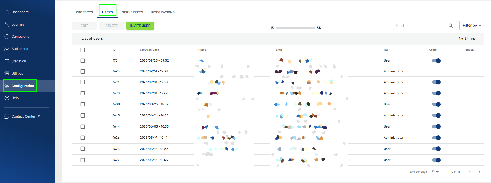Viewport: 491px width, 183px height.
Task: Click the Contact Center chat icon
Action: point(7,116)
